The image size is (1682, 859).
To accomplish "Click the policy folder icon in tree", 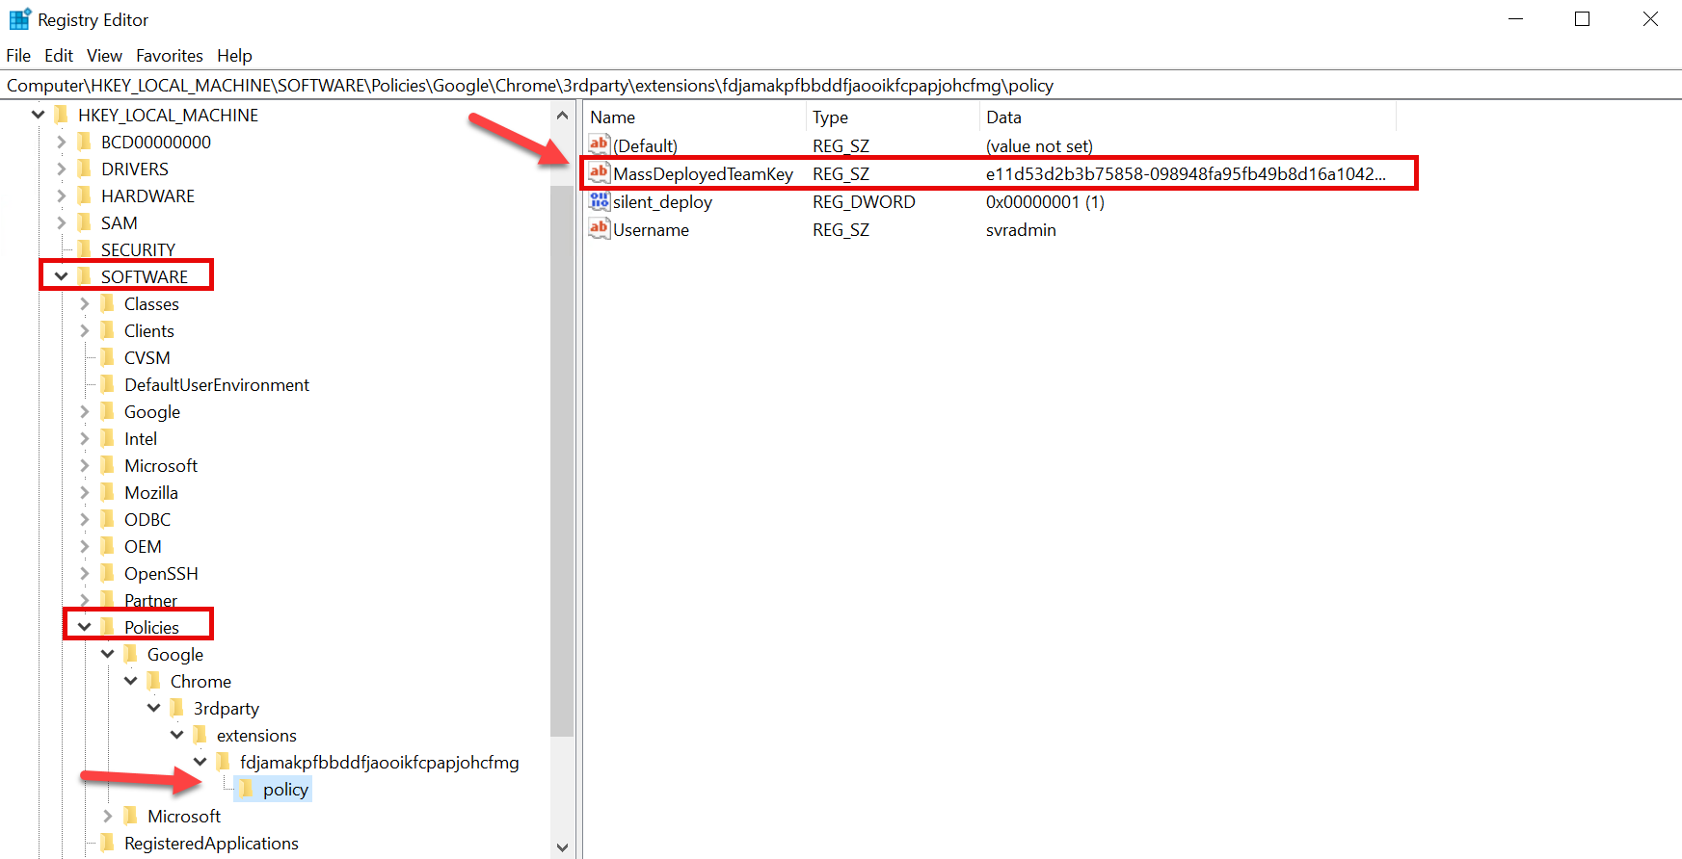I will coord(246,790).
